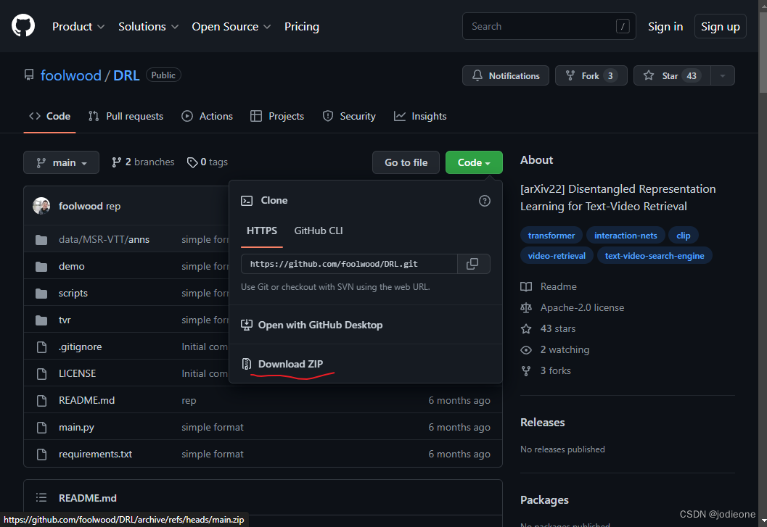
Task: Click the tags label icon
Action: click(192, 162)
